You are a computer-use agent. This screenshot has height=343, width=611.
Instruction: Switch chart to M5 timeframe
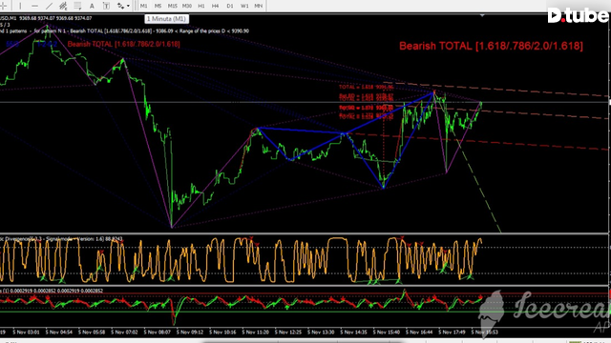(x=158, y=6)
